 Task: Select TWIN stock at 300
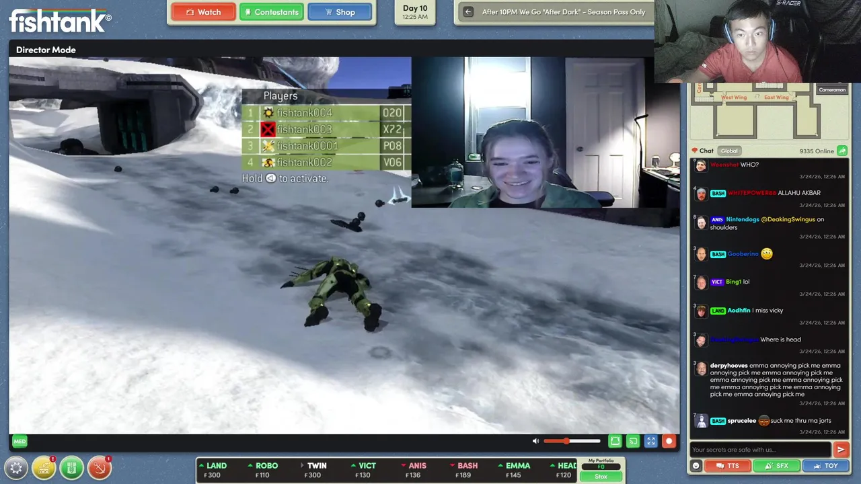point(315,470)
